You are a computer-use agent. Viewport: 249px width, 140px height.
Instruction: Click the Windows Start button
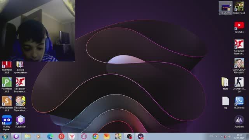(5, 136)
